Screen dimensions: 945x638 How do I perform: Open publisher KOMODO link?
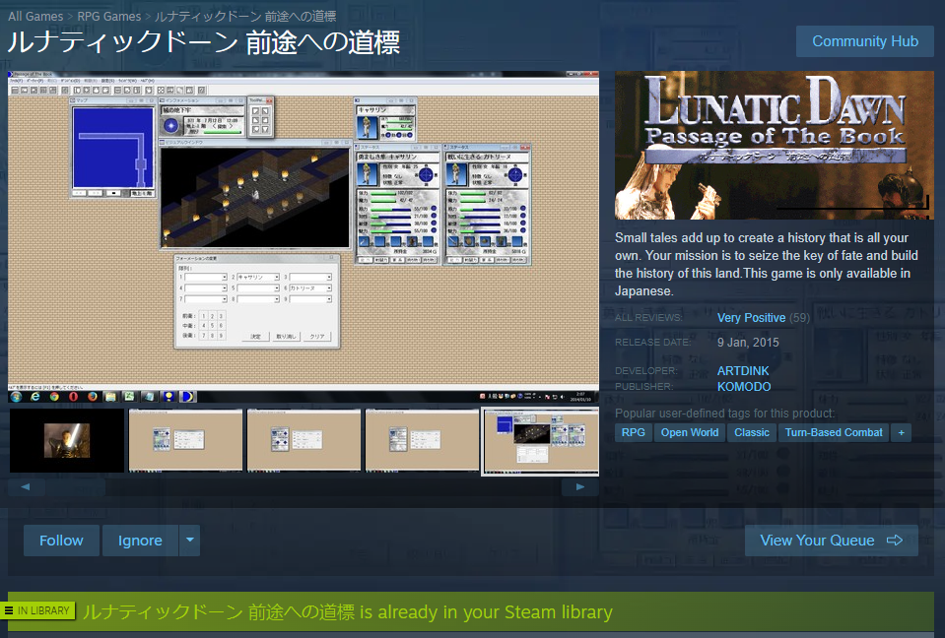[744, 386]
